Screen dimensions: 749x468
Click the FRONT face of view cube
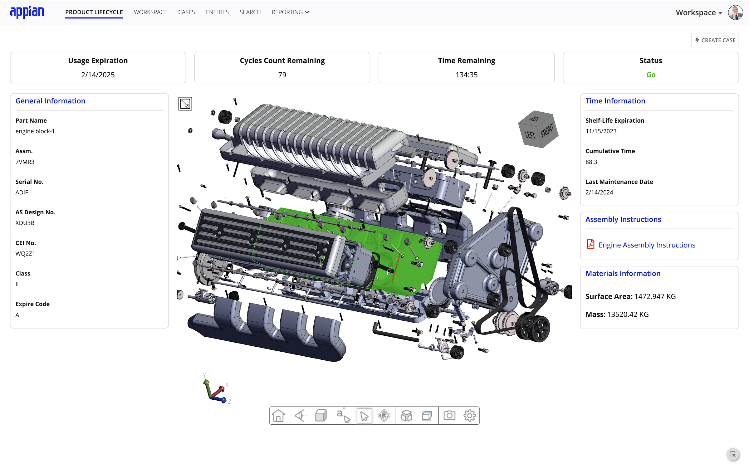548,131
